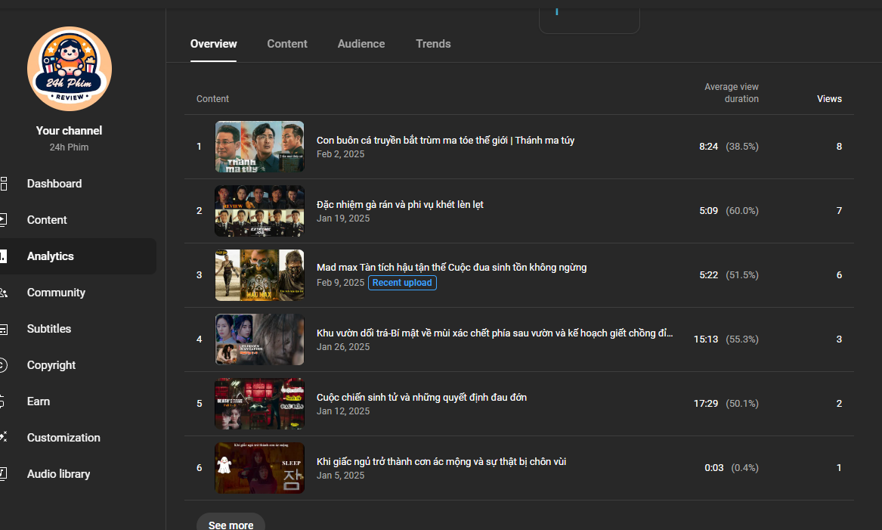The image size is (882, 530).
Task: Open Customization via its wand icon
Action: click(4, 438)
